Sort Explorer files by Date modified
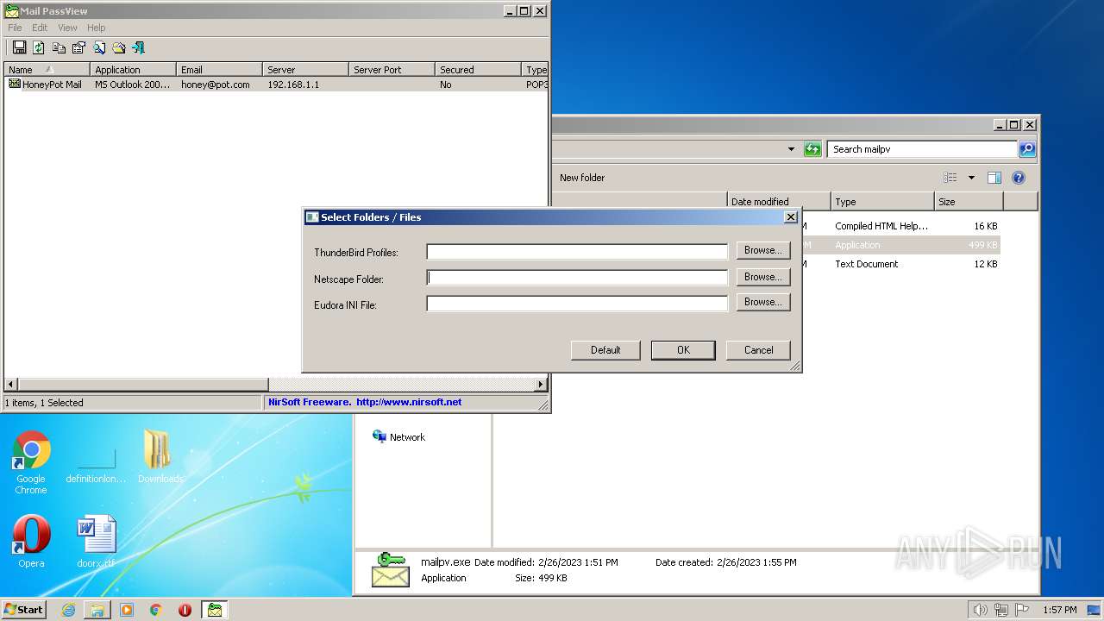1104x621 pixels. pyautogui.click(x=779, y=202)
